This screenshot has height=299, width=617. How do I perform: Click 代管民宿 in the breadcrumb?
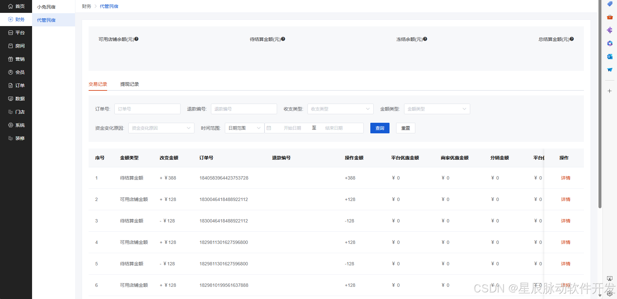[109, 6]
